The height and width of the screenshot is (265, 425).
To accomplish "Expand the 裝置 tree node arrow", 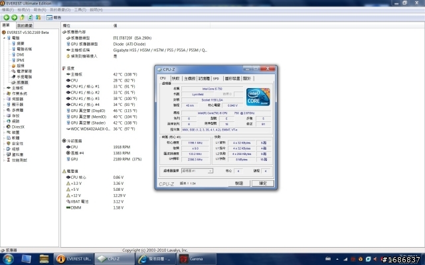I will click(x=5, y=132).
